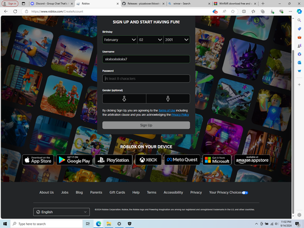Open the Gift Cards footer link

pos(117,192)
